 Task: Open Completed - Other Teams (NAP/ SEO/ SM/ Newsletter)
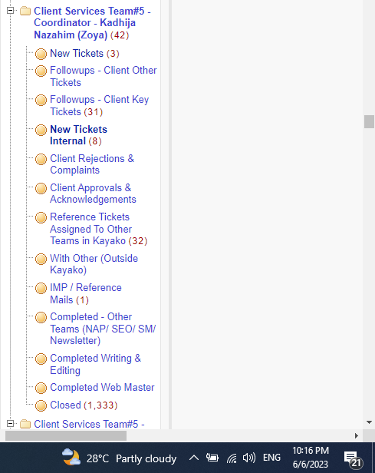[x=103, y=329]
